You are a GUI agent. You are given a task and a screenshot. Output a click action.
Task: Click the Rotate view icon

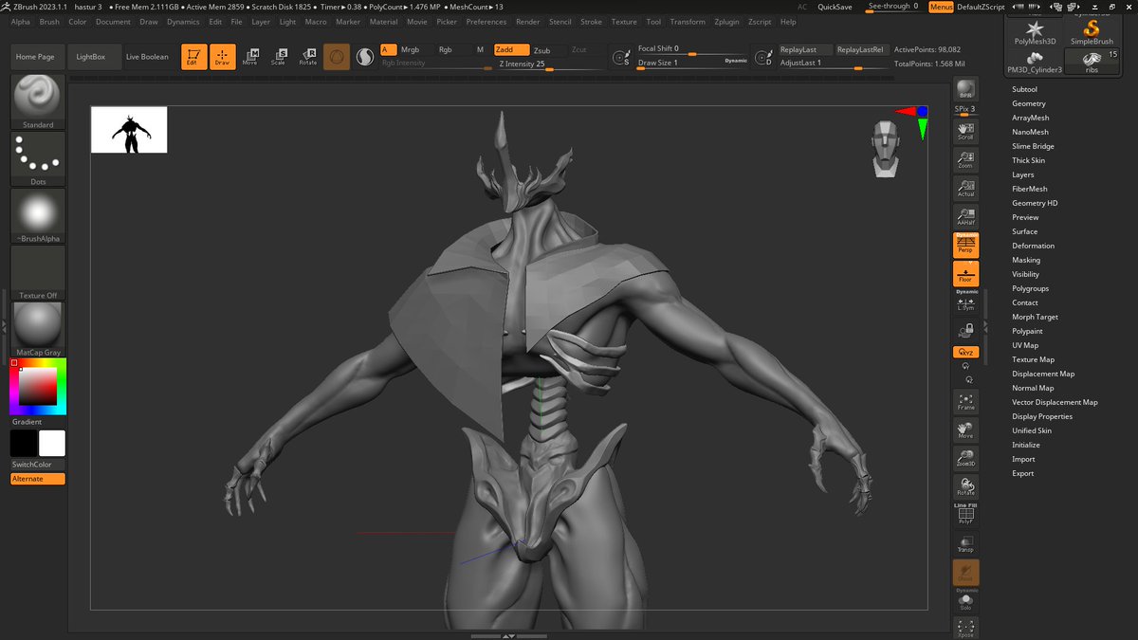coord(965,486)
